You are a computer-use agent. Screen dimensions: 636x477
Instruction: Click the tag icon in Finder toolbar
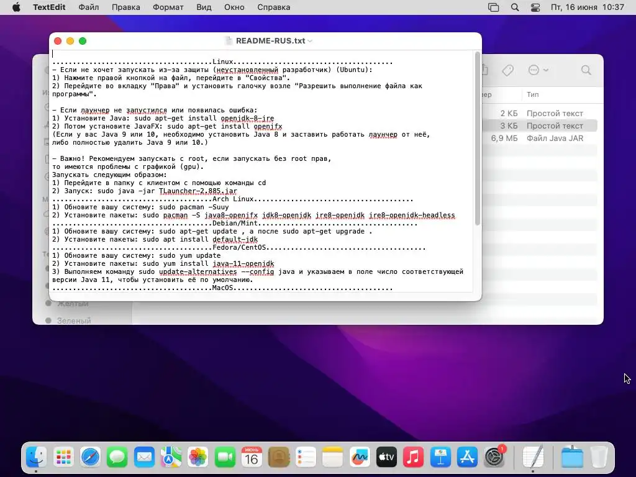507,70
